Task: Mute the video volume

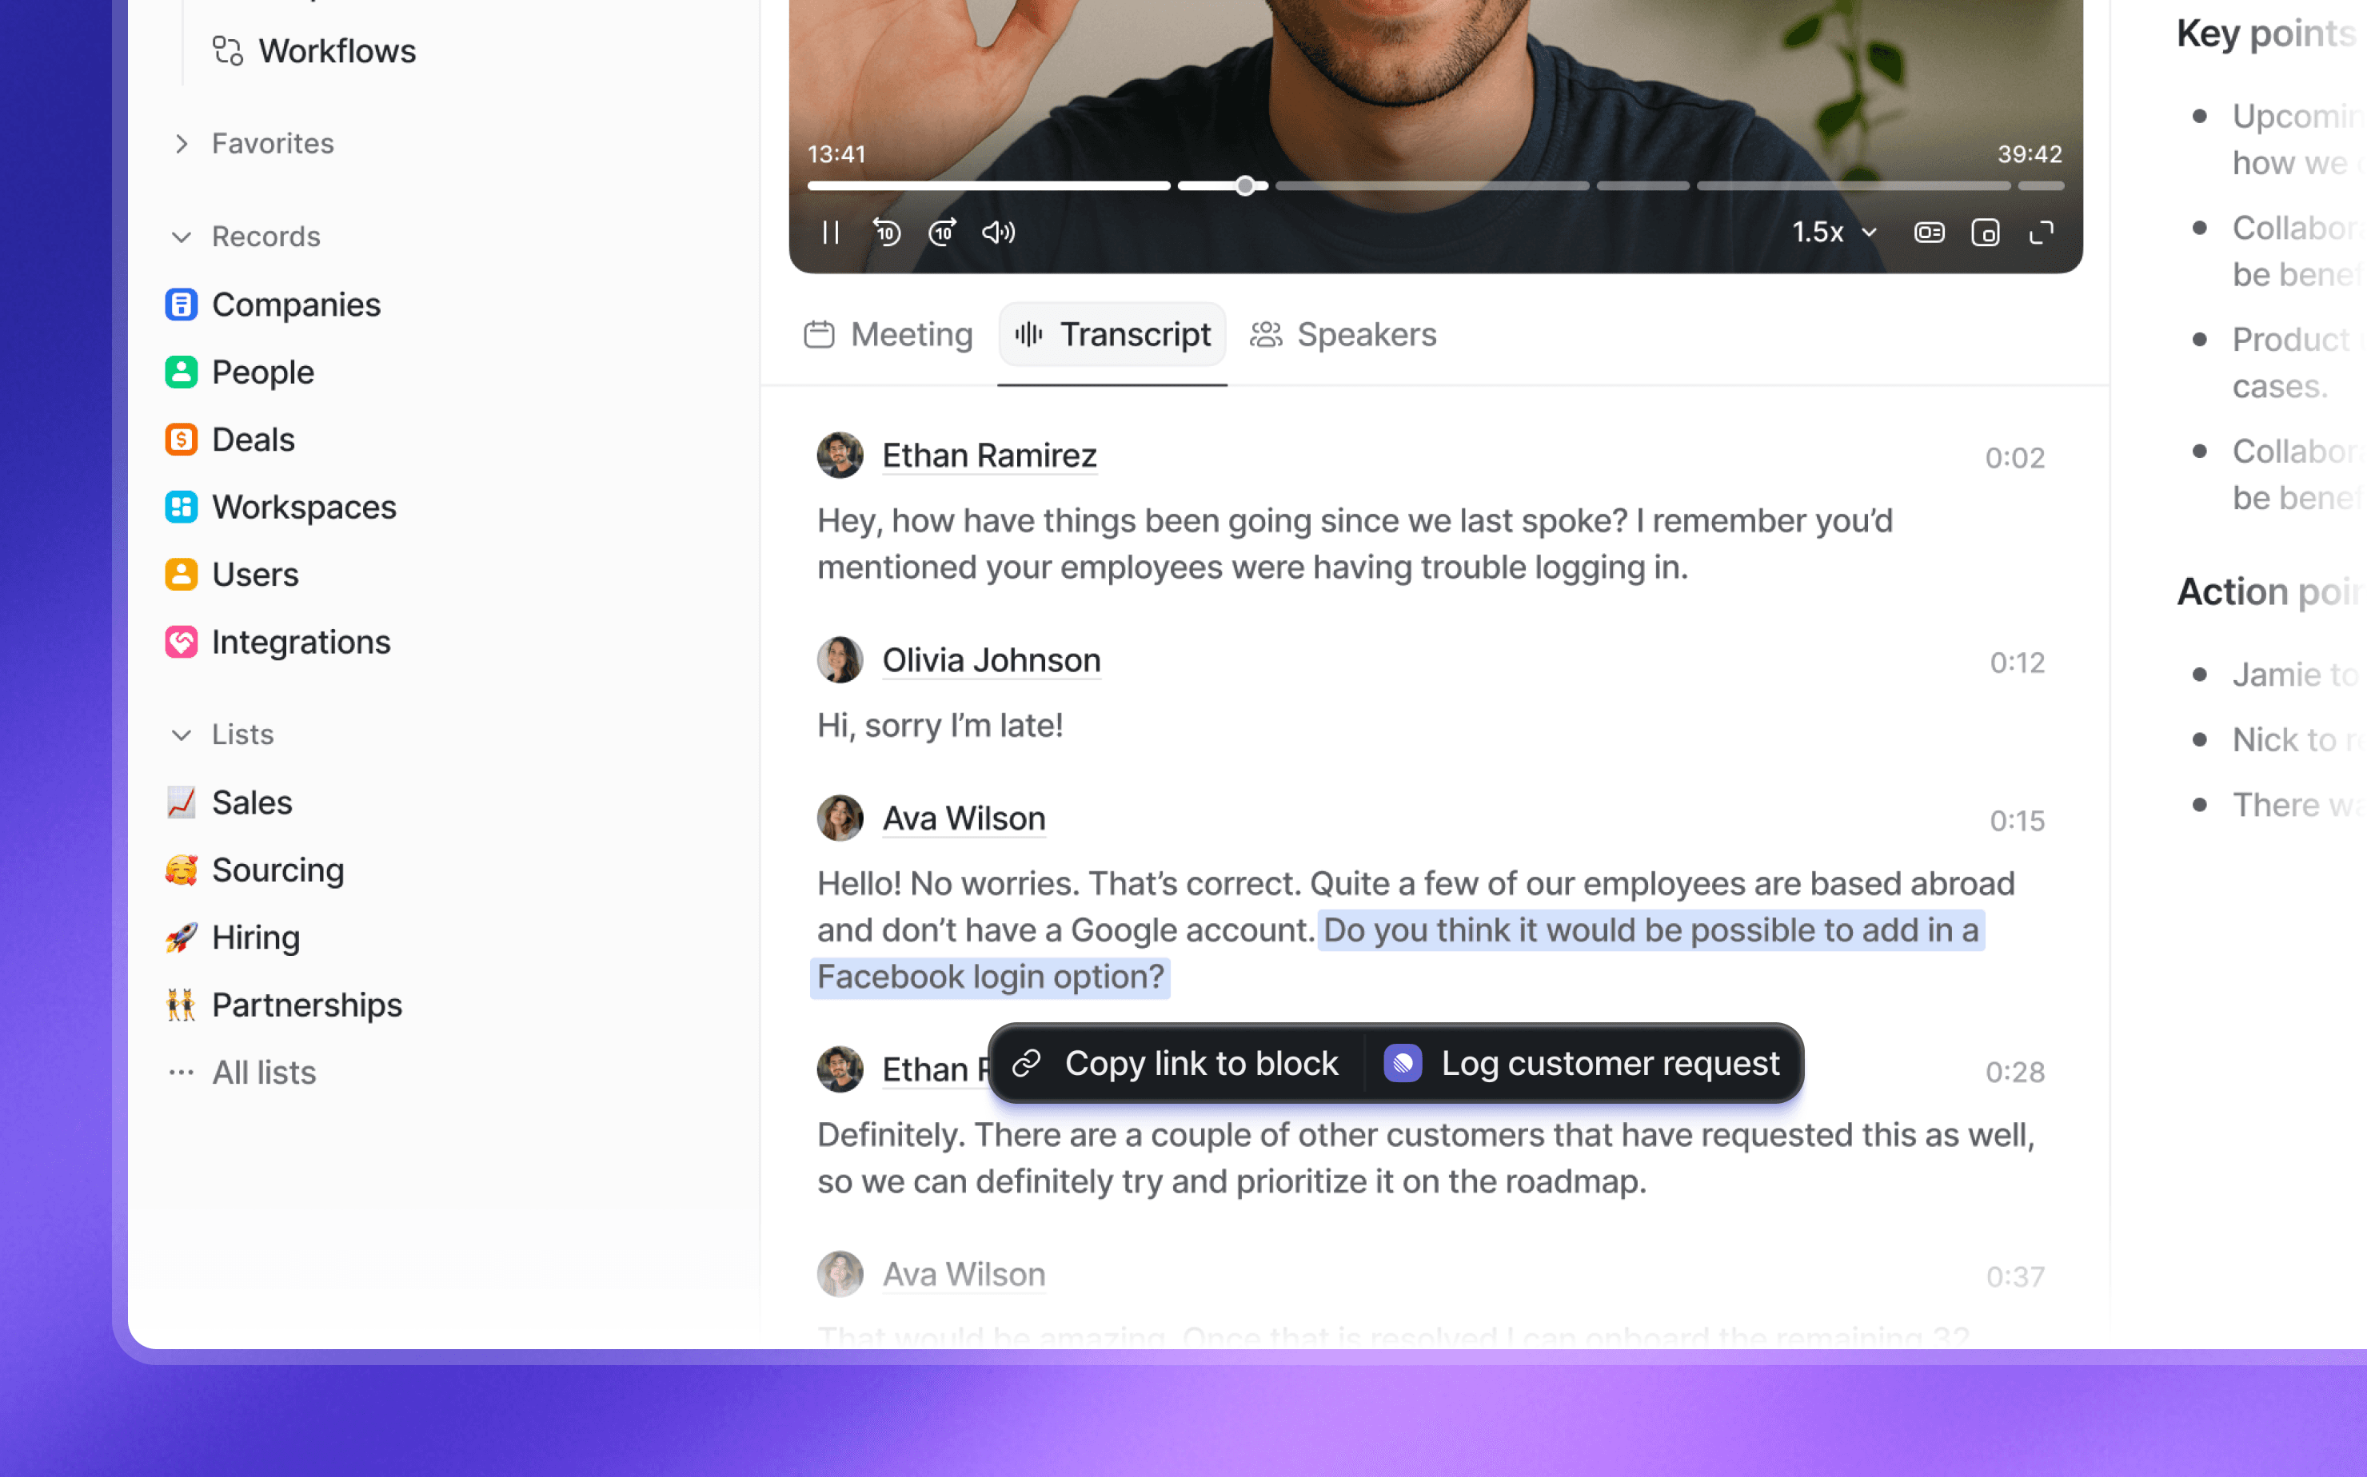Action: pos(998,233)
